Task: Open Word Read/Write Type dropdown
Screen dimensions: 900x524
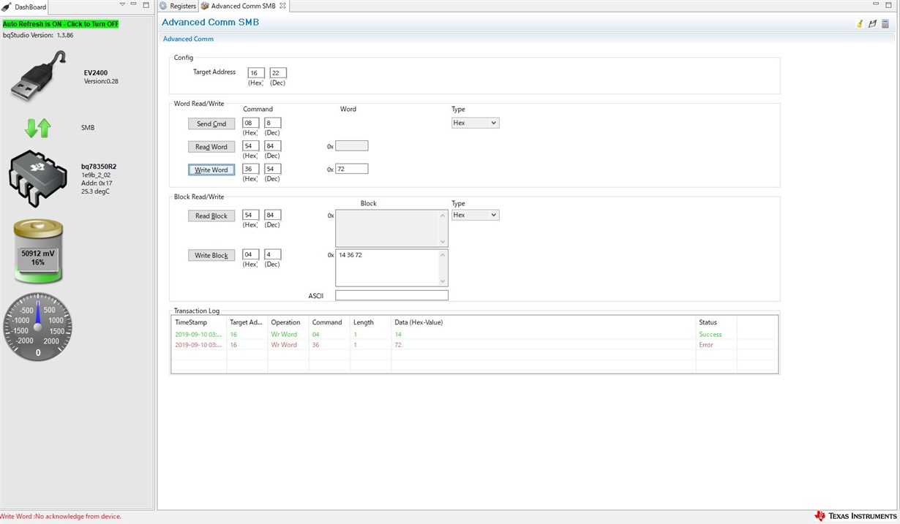Action: pyautogui.click(x=475, y=123)
